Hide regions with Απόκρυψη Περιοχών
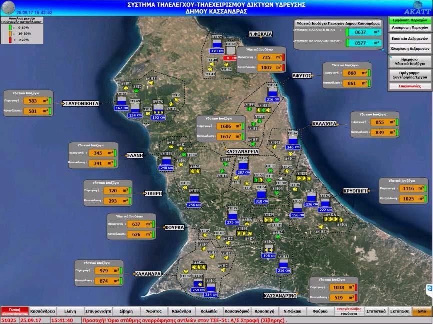433x324 pixels. [410, 28]
